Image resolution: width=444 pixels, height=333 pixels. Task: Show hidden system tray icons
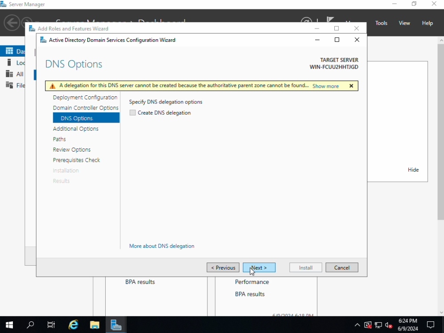pos(358,325)
